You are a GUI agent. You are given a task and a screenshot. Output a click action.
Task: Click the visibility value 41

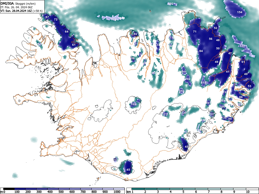tap(228, 72)
